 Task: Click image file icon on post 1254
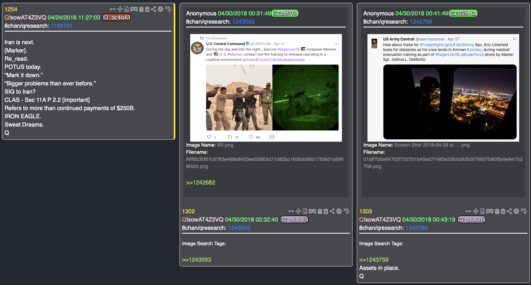point(127,9)
